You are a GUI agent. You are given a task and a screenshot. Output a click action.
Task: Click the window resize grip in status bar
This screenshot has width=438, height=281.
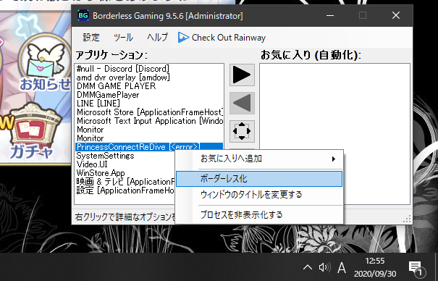408,219
